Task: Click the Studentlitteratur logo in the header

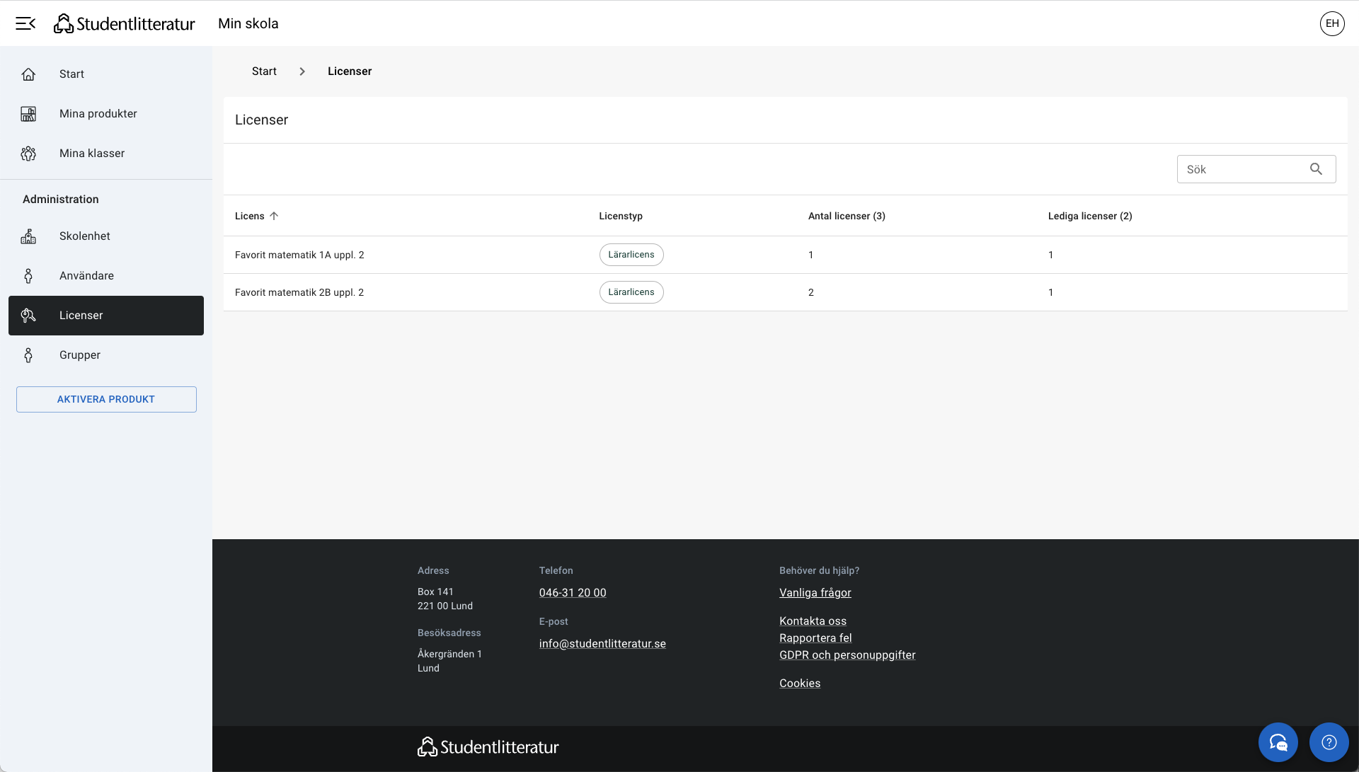Action: (125, 23)
